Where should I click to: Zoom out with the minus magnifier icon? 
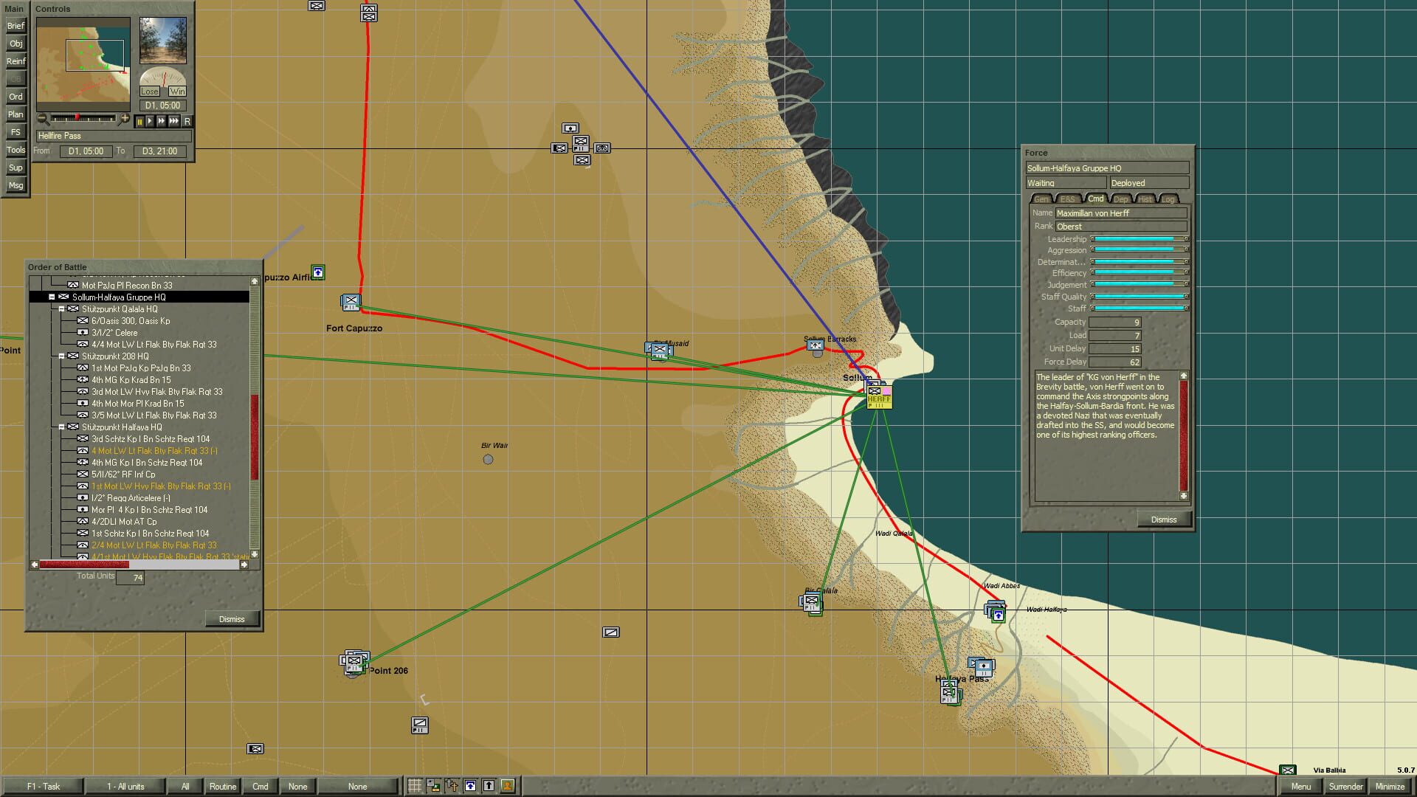click(x=41, y=118)
